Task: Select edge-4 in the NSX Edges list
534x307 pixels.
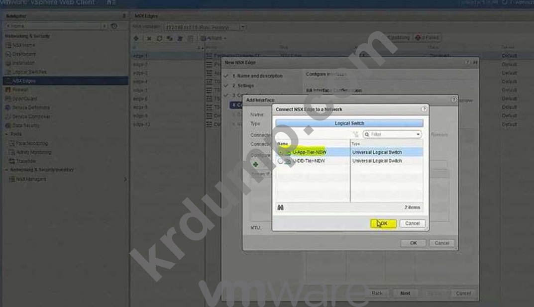Action: click(x=140, y=82)
